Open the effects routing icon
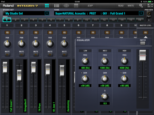Image resolution: width=154 pixels, height=115 pixels. click(76, 6)
